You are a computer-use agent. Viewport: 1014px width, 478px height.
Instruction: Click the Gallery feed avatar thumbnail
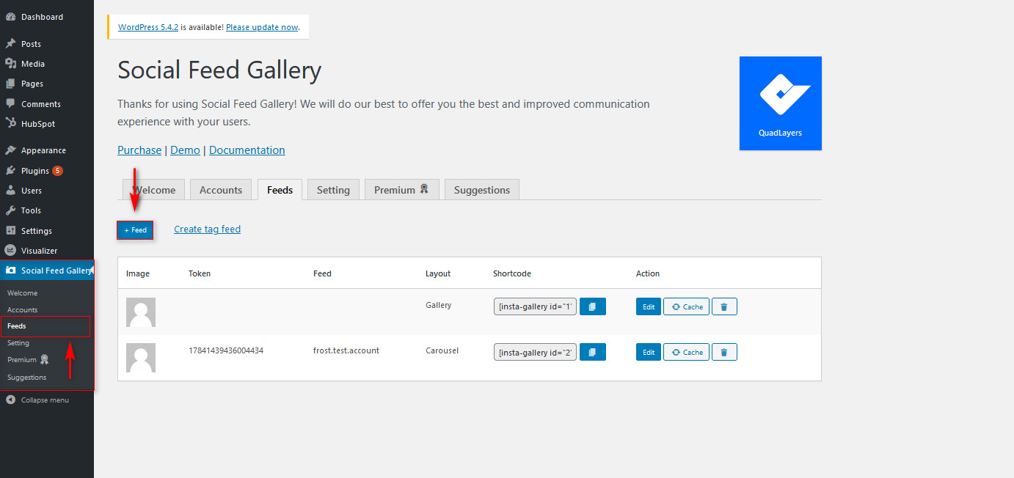point(141,312)
